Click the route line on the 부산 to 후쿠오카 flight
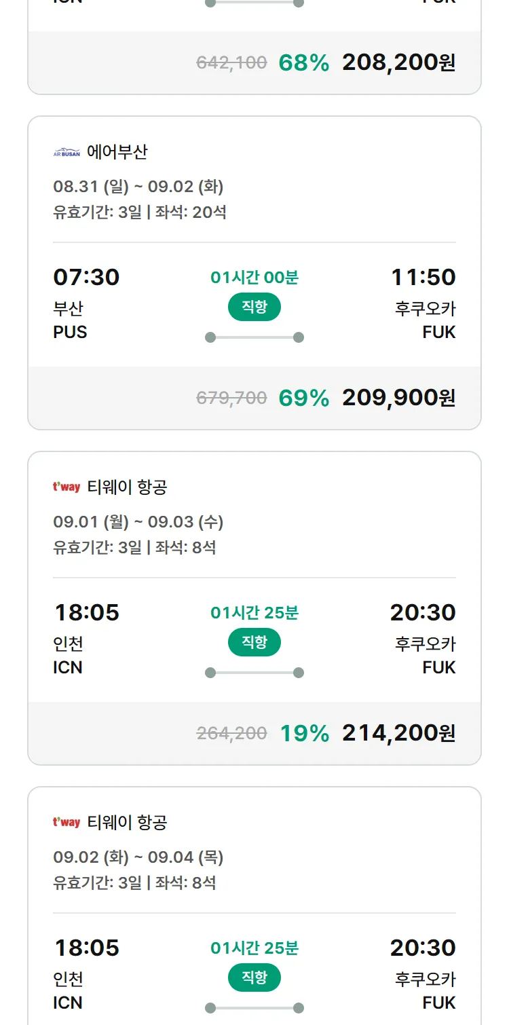The height and width of the screenshot is (1025, 509). click(x=254, y=337)
